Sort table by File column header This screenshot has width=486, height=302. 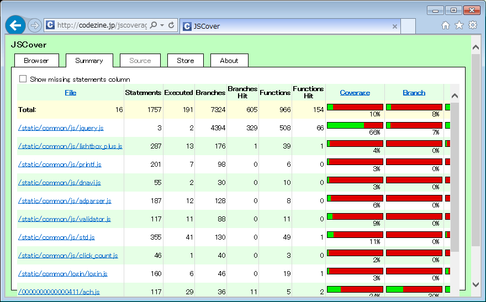pos(70,93)
